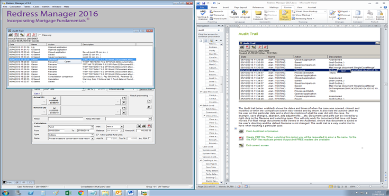Click the Calculation printer icon

144,126
